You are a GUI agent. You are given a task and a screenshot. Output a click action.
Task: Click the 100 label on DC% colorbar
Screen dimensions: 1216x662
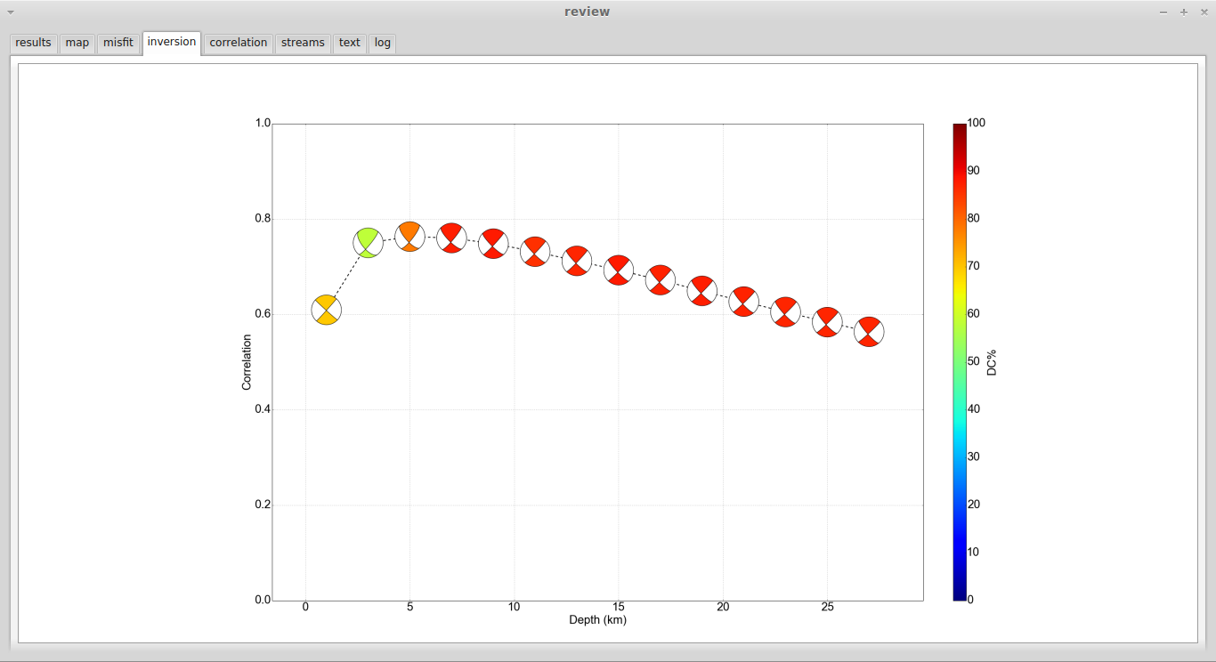tap(977, 123)
